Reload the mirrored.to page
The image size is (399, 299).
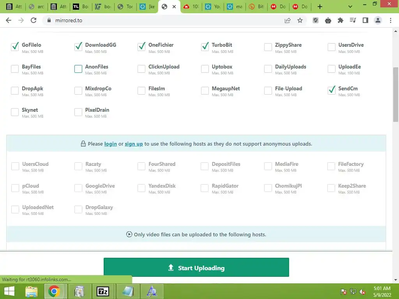(x=34, y=20)
